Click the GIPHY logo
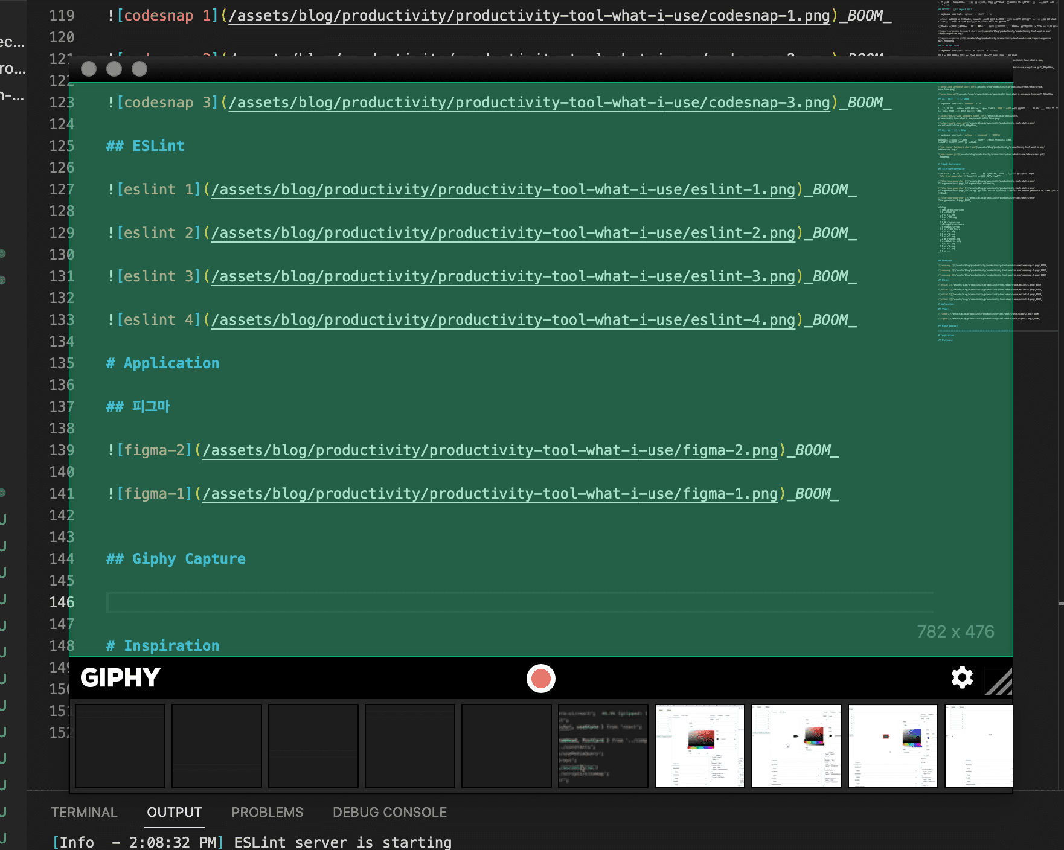The height and width of the screenshot is (850, 1064). [x=121, y=678]
